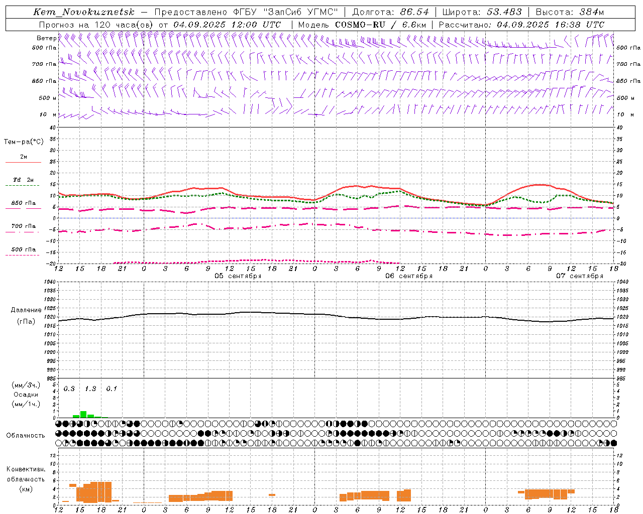The width and height of the screenshot is (643, 514).
Task: Select forecast start time 04.09.2025 12:00 UTC
Action: click(227, 25)
